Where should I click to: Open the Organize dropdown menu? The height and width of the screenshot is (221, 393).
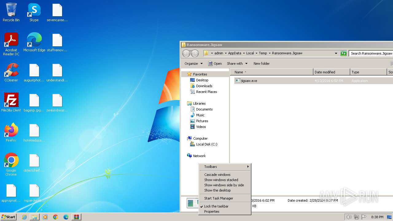pos(193,64)
